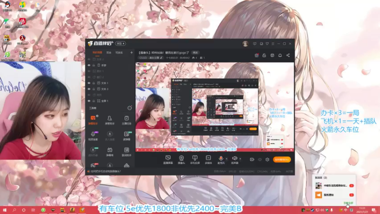This screenshot has height=214, width=380.
Task: Expand speaker options arrow
Action: [x=240, y=159]
